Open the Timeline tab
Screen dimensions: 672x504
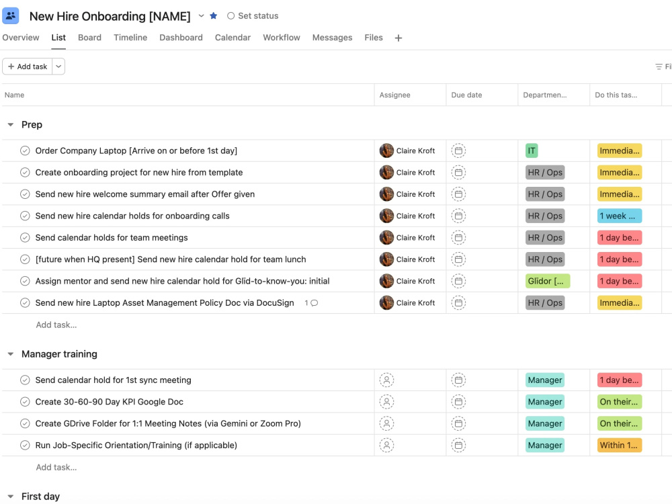(x=130, y=38)
